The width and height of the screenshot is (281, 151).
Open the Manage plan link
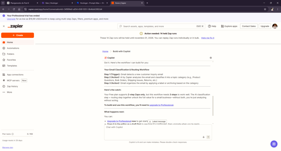pos(8,148)
